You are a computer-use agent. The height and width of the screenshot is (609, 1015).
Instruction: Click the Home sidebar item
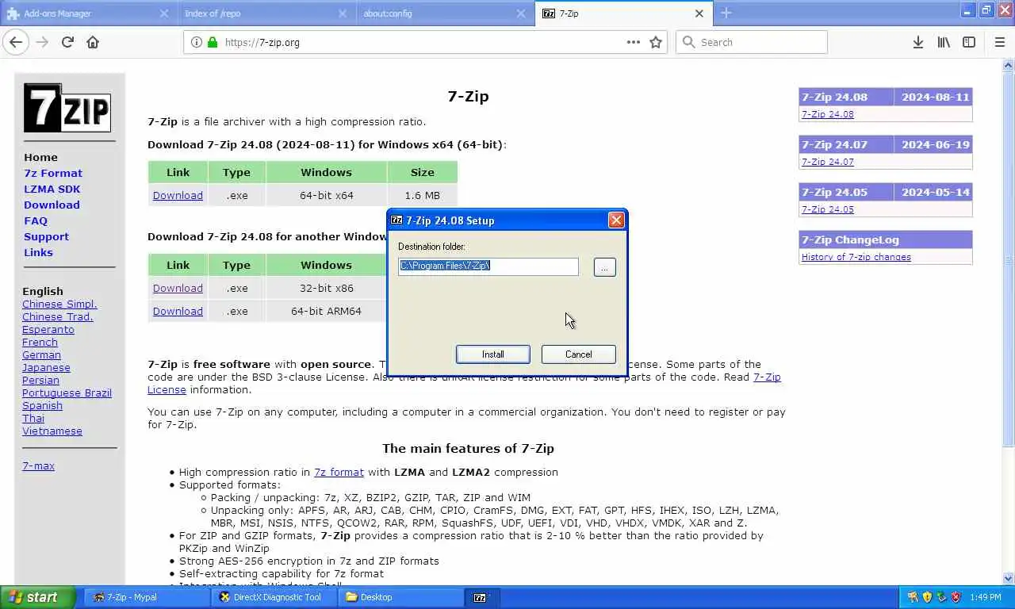[x=40, y=157]
